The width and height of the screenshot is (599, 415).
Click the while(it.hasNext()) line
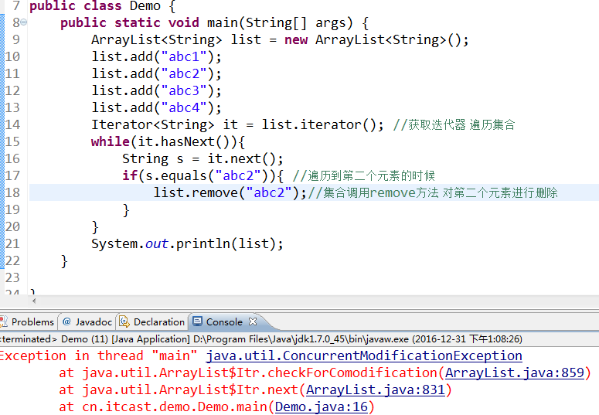point(168,141)
